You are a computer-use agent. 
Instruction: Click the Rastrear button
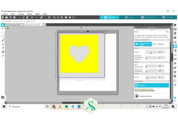tap(152, 85)
